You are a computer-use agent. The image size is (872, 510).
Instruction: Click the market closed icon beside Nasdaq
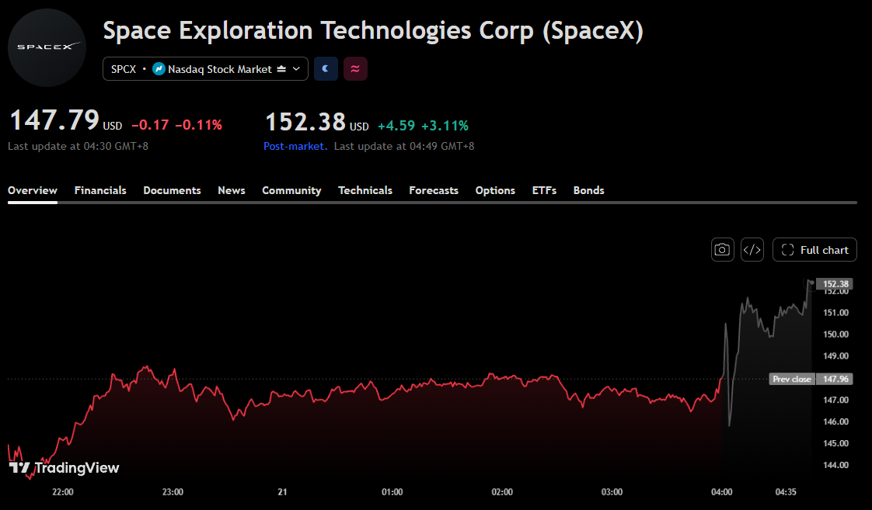(281, 69)
